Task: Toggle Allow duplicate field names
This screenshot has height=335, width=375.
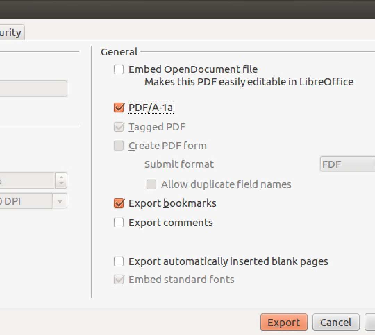Action: (151, 184)
